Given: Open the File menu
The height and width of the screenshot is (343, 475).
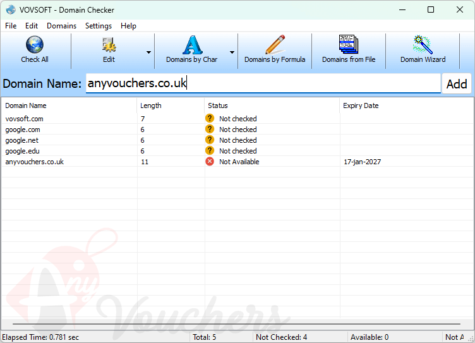Looking at the screenshot, I should point(11,26).
